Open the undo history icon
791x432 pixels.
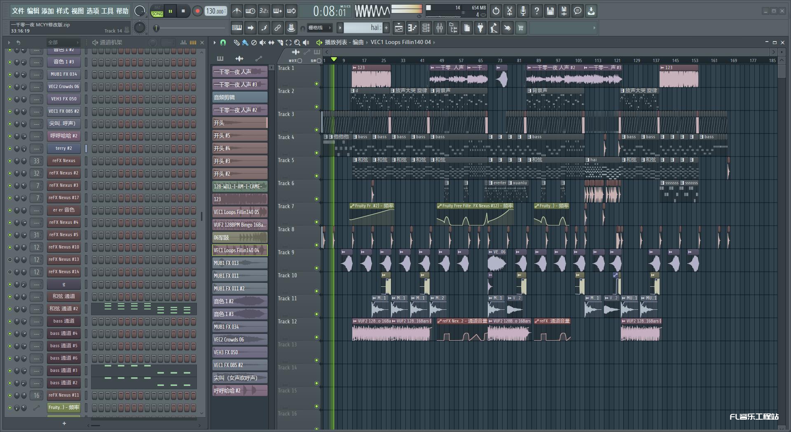point(496,11)
